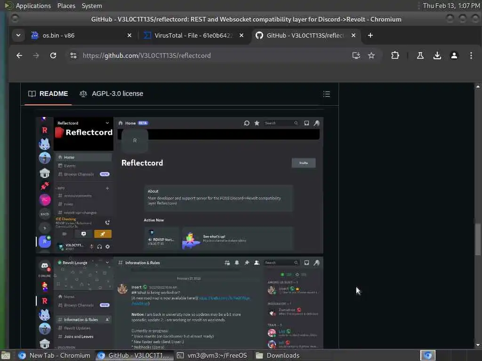Open the Places menu
The width and height of the screenshot is (482, 361).
pos(66,6)
